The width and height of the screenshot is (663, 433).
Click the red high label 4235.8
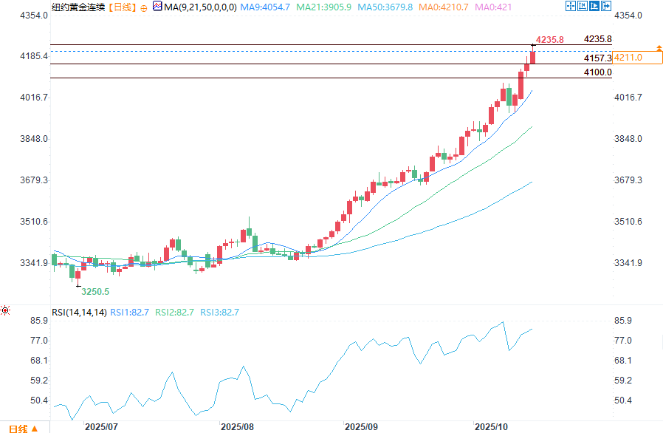tap(550, 40)
